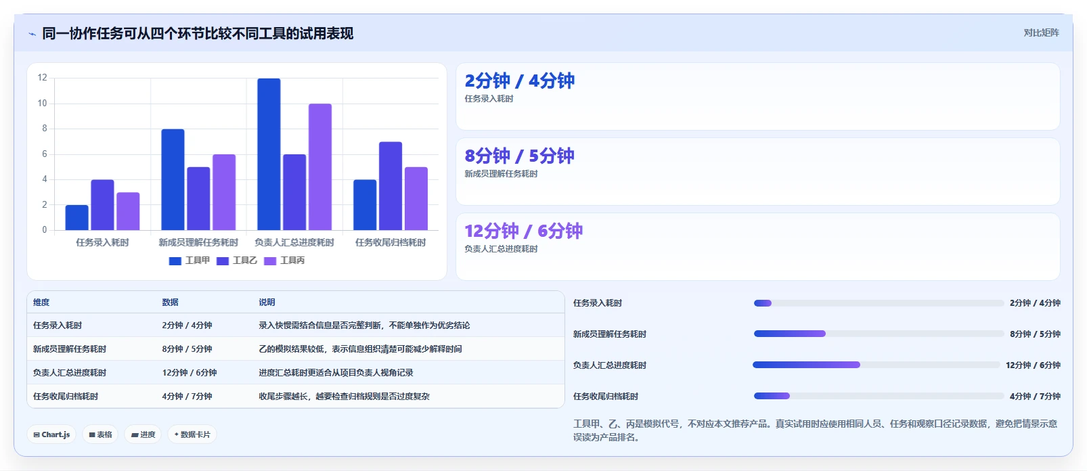Click 任务录入耗时 table row cell
Viewport: 1087px width, 471px height.
[x=58, y=326]
